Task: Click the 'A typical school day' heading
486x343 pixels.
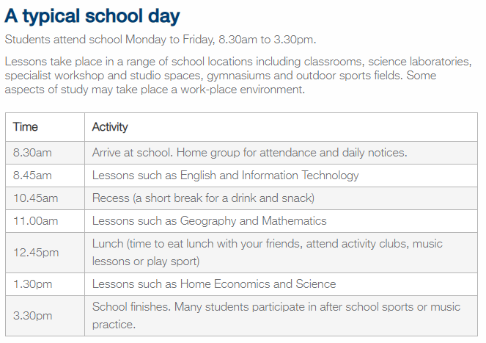Action: [x=92, y=16]
